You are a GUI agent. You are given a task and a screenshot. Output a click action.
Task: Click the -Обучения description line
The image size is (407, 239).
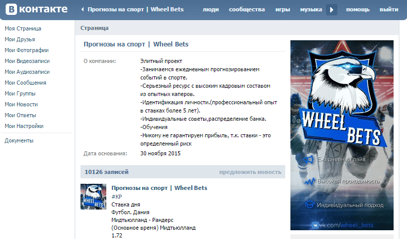[x=154, y=128]
